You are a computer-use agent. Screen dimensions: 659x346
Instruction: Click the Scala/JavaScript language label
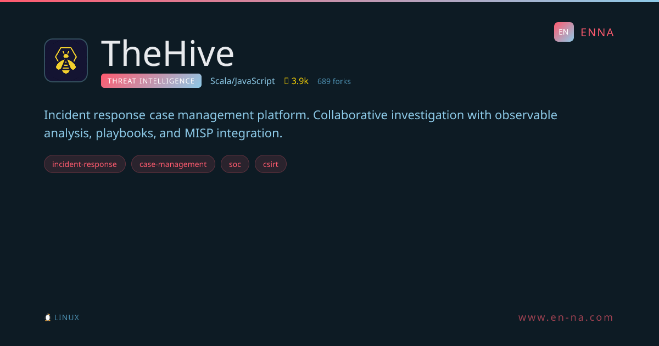pos(243,81)
